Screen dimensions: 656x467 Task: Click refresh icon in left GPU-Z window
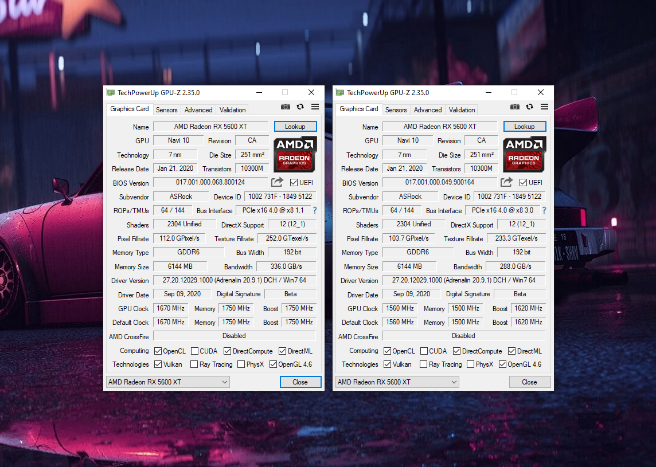(300, 107)
